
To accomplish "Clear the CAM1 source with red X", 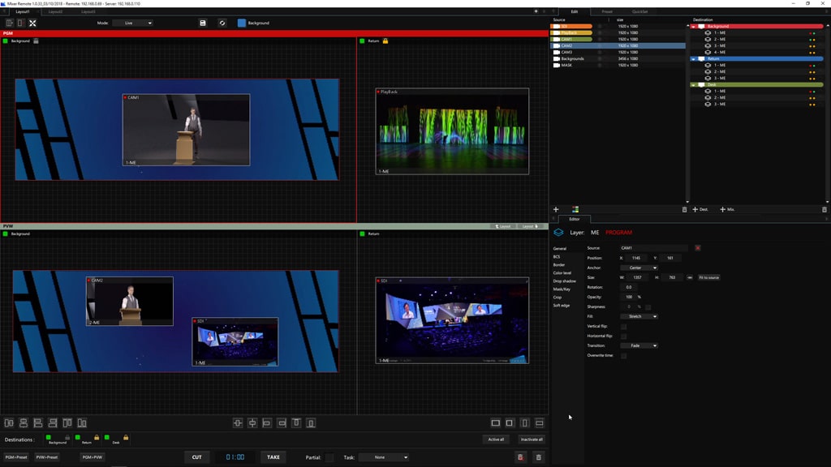I will click(x=697, y=248).
